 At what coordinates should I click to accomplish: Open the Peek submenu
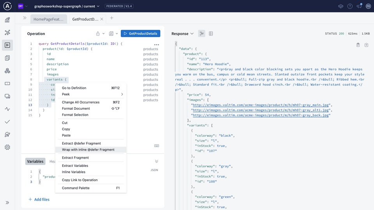click(91, 94)
